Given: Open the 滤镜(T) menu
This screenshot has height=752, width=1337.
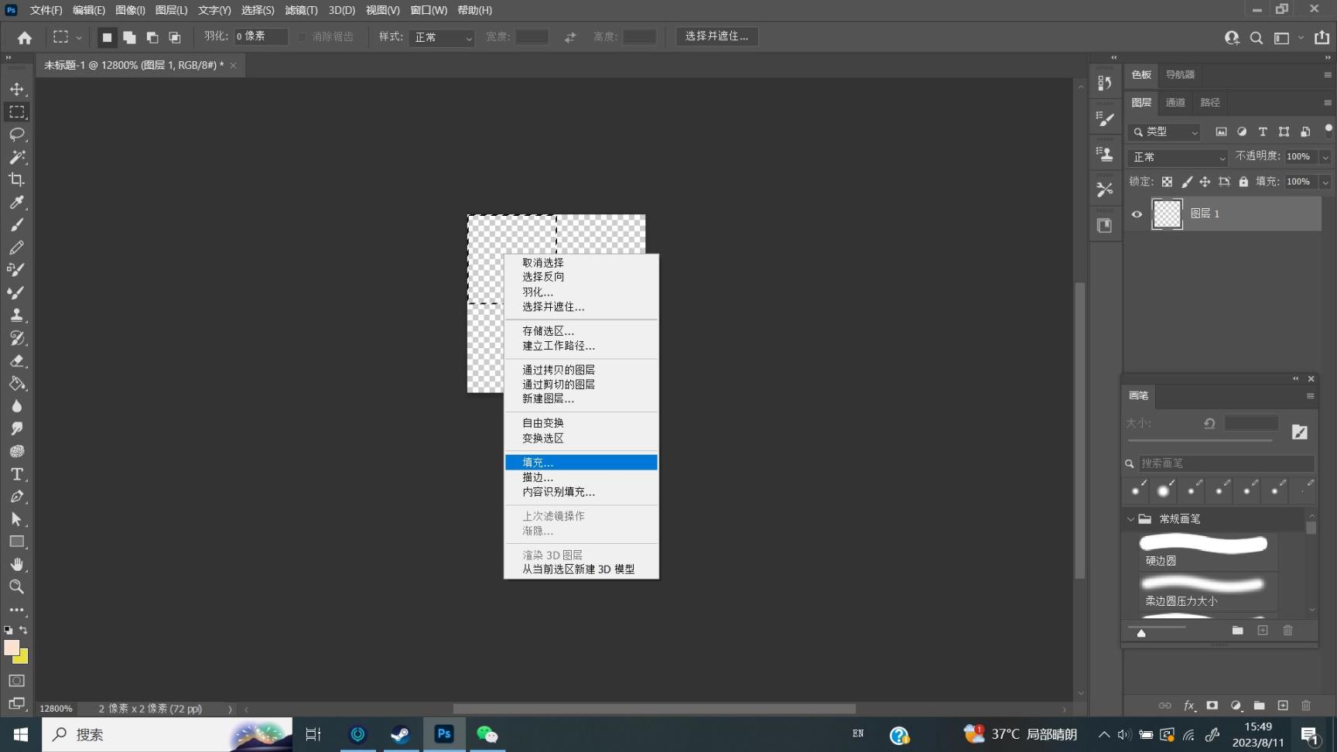Looking at the screenshot, I should pyautogui.click(x=301, y=10).
